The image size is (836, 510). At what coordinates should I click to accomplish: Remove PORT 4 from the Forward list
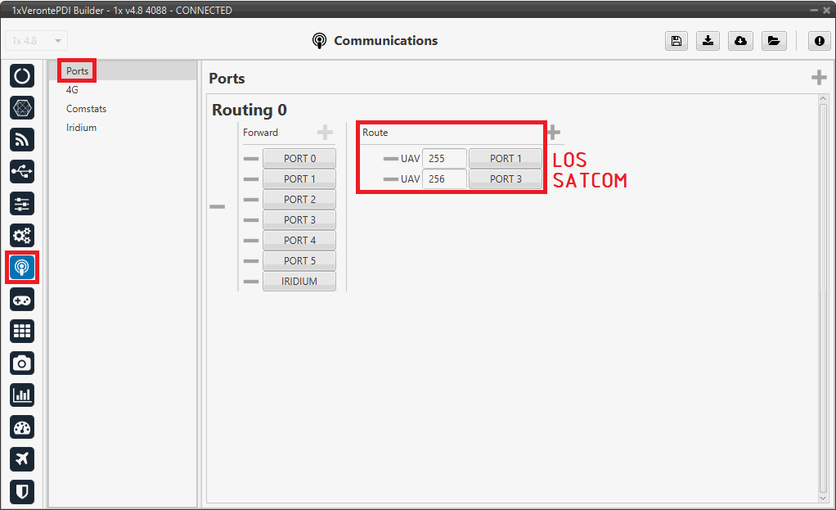coord(251,241)
